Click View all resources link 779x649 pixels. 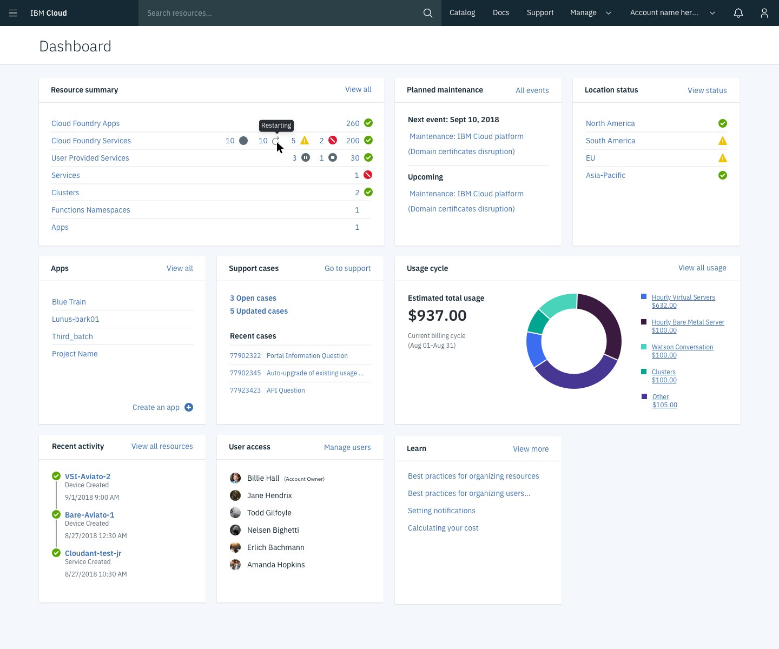click(162, 446)
